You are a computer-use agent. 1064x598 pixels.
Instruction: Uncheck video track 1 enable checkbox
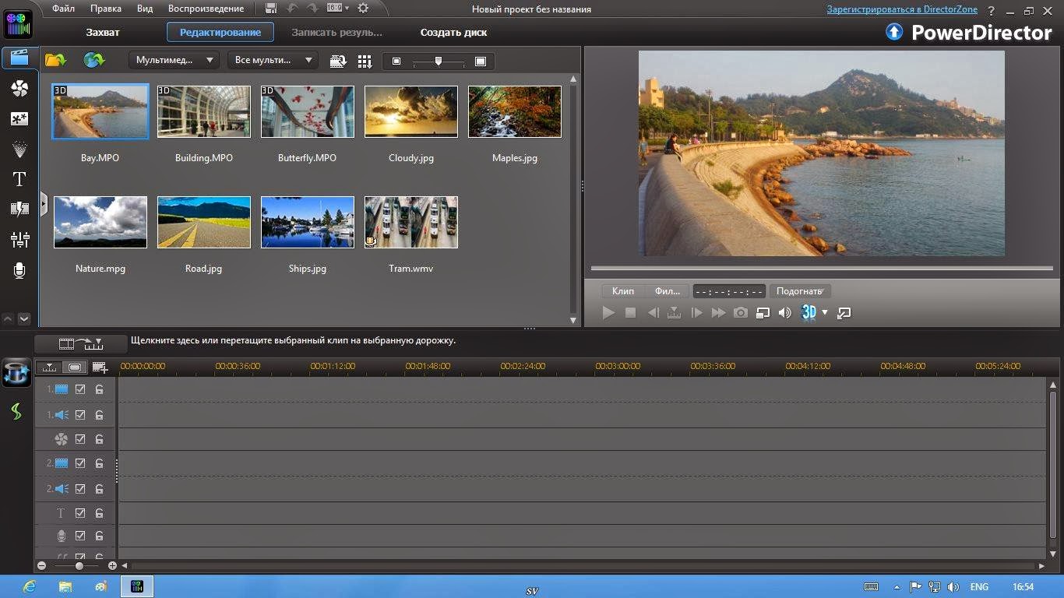pos(80,389)
